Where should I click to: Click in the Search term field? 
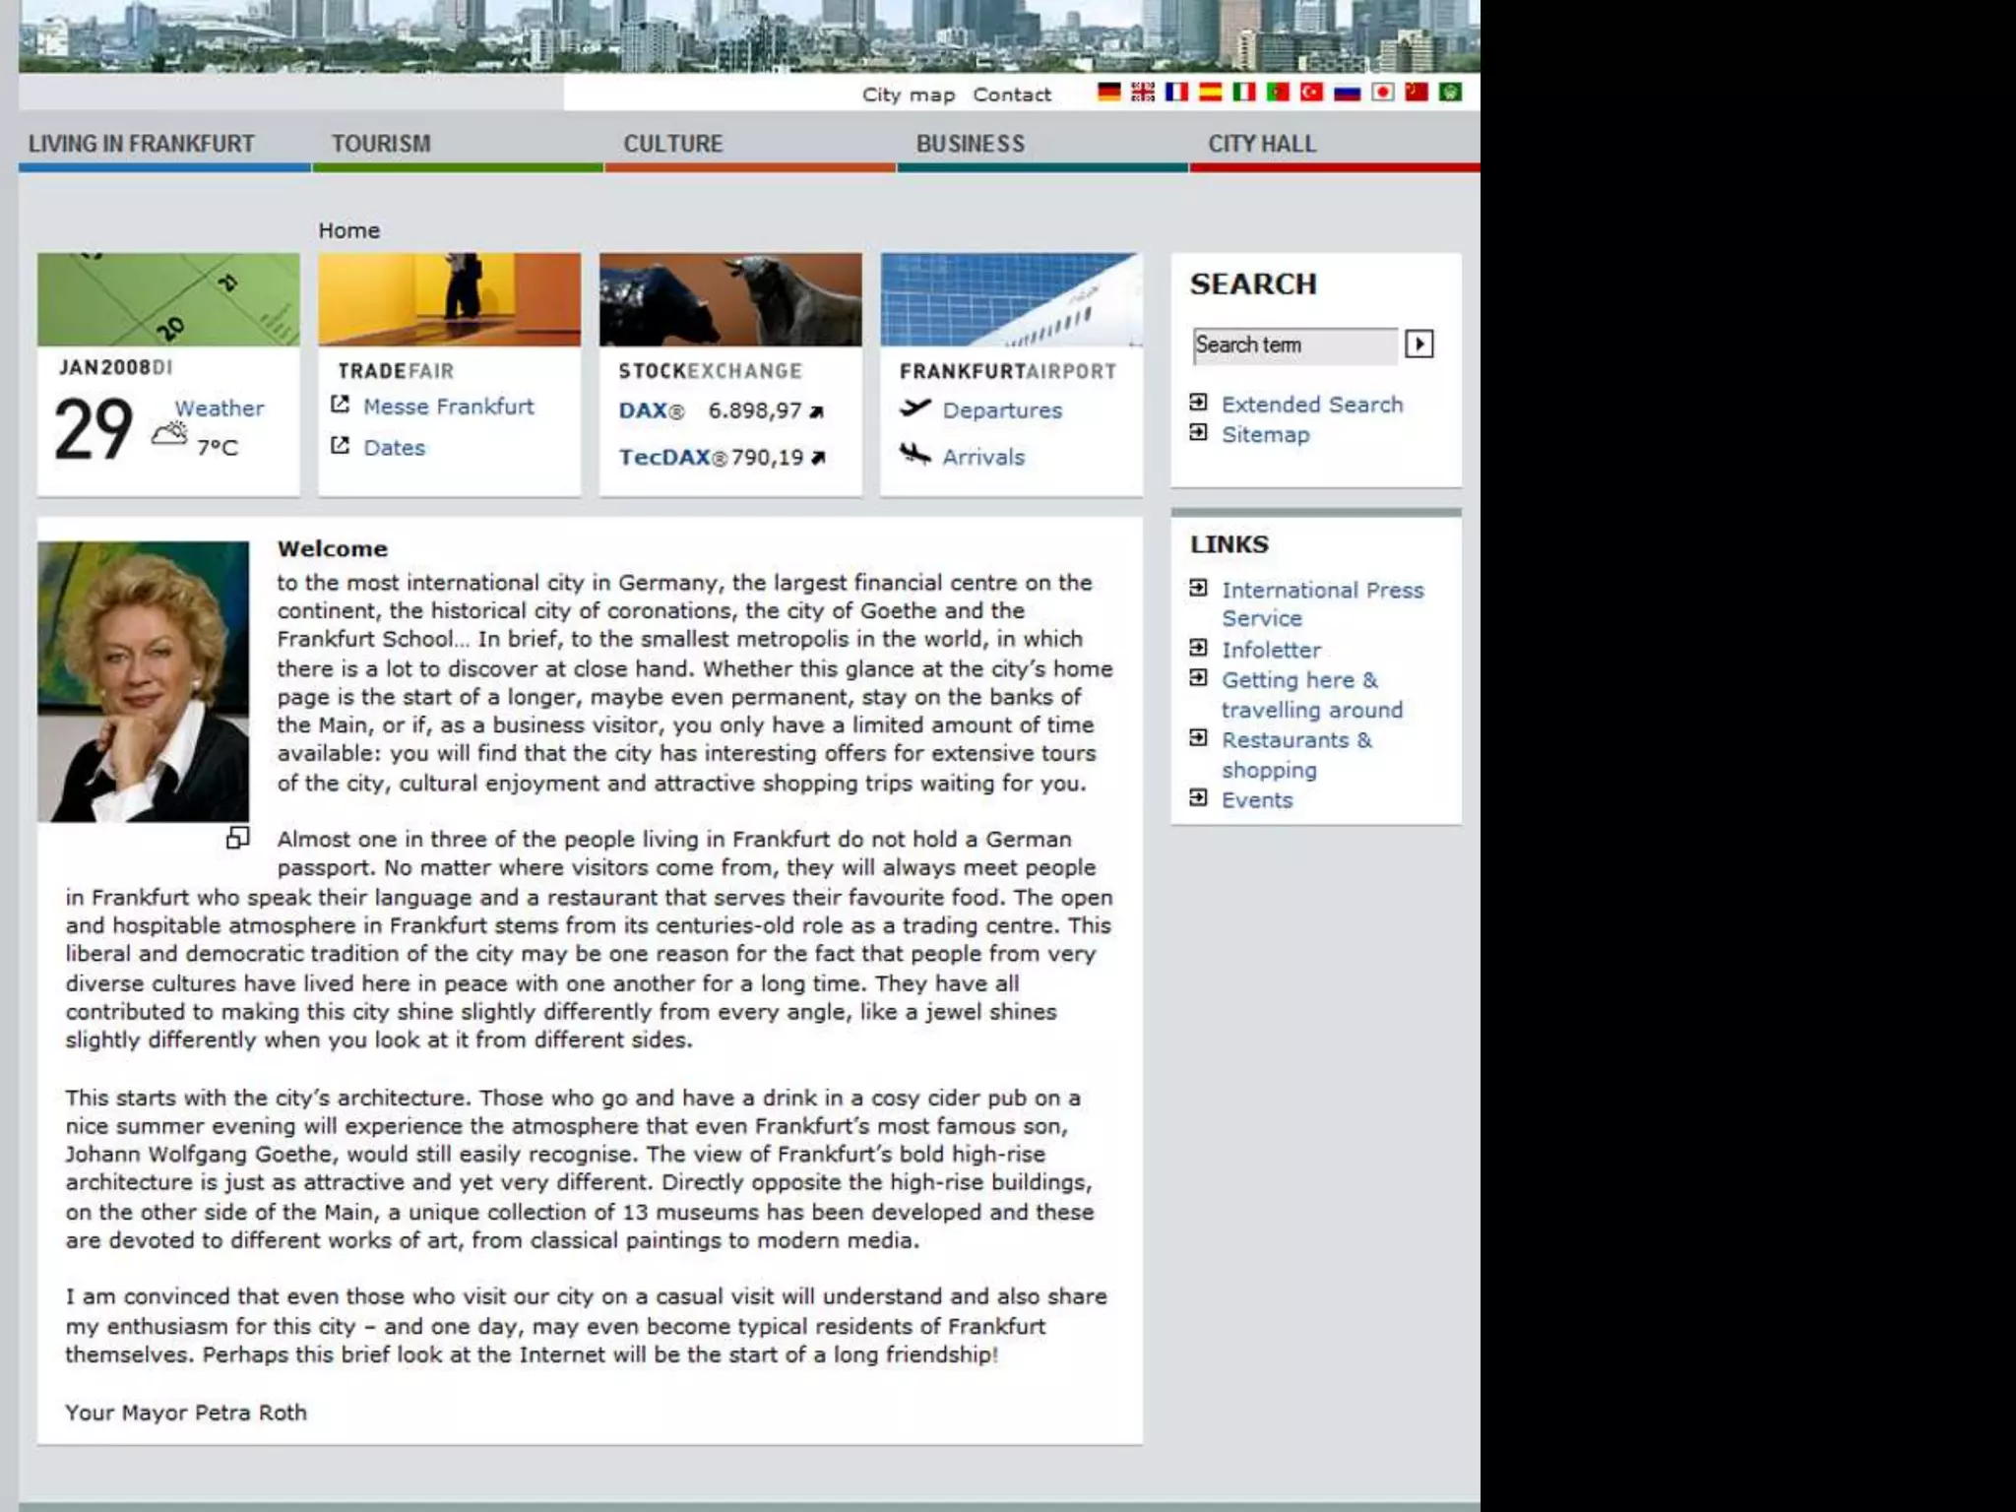1293,346
